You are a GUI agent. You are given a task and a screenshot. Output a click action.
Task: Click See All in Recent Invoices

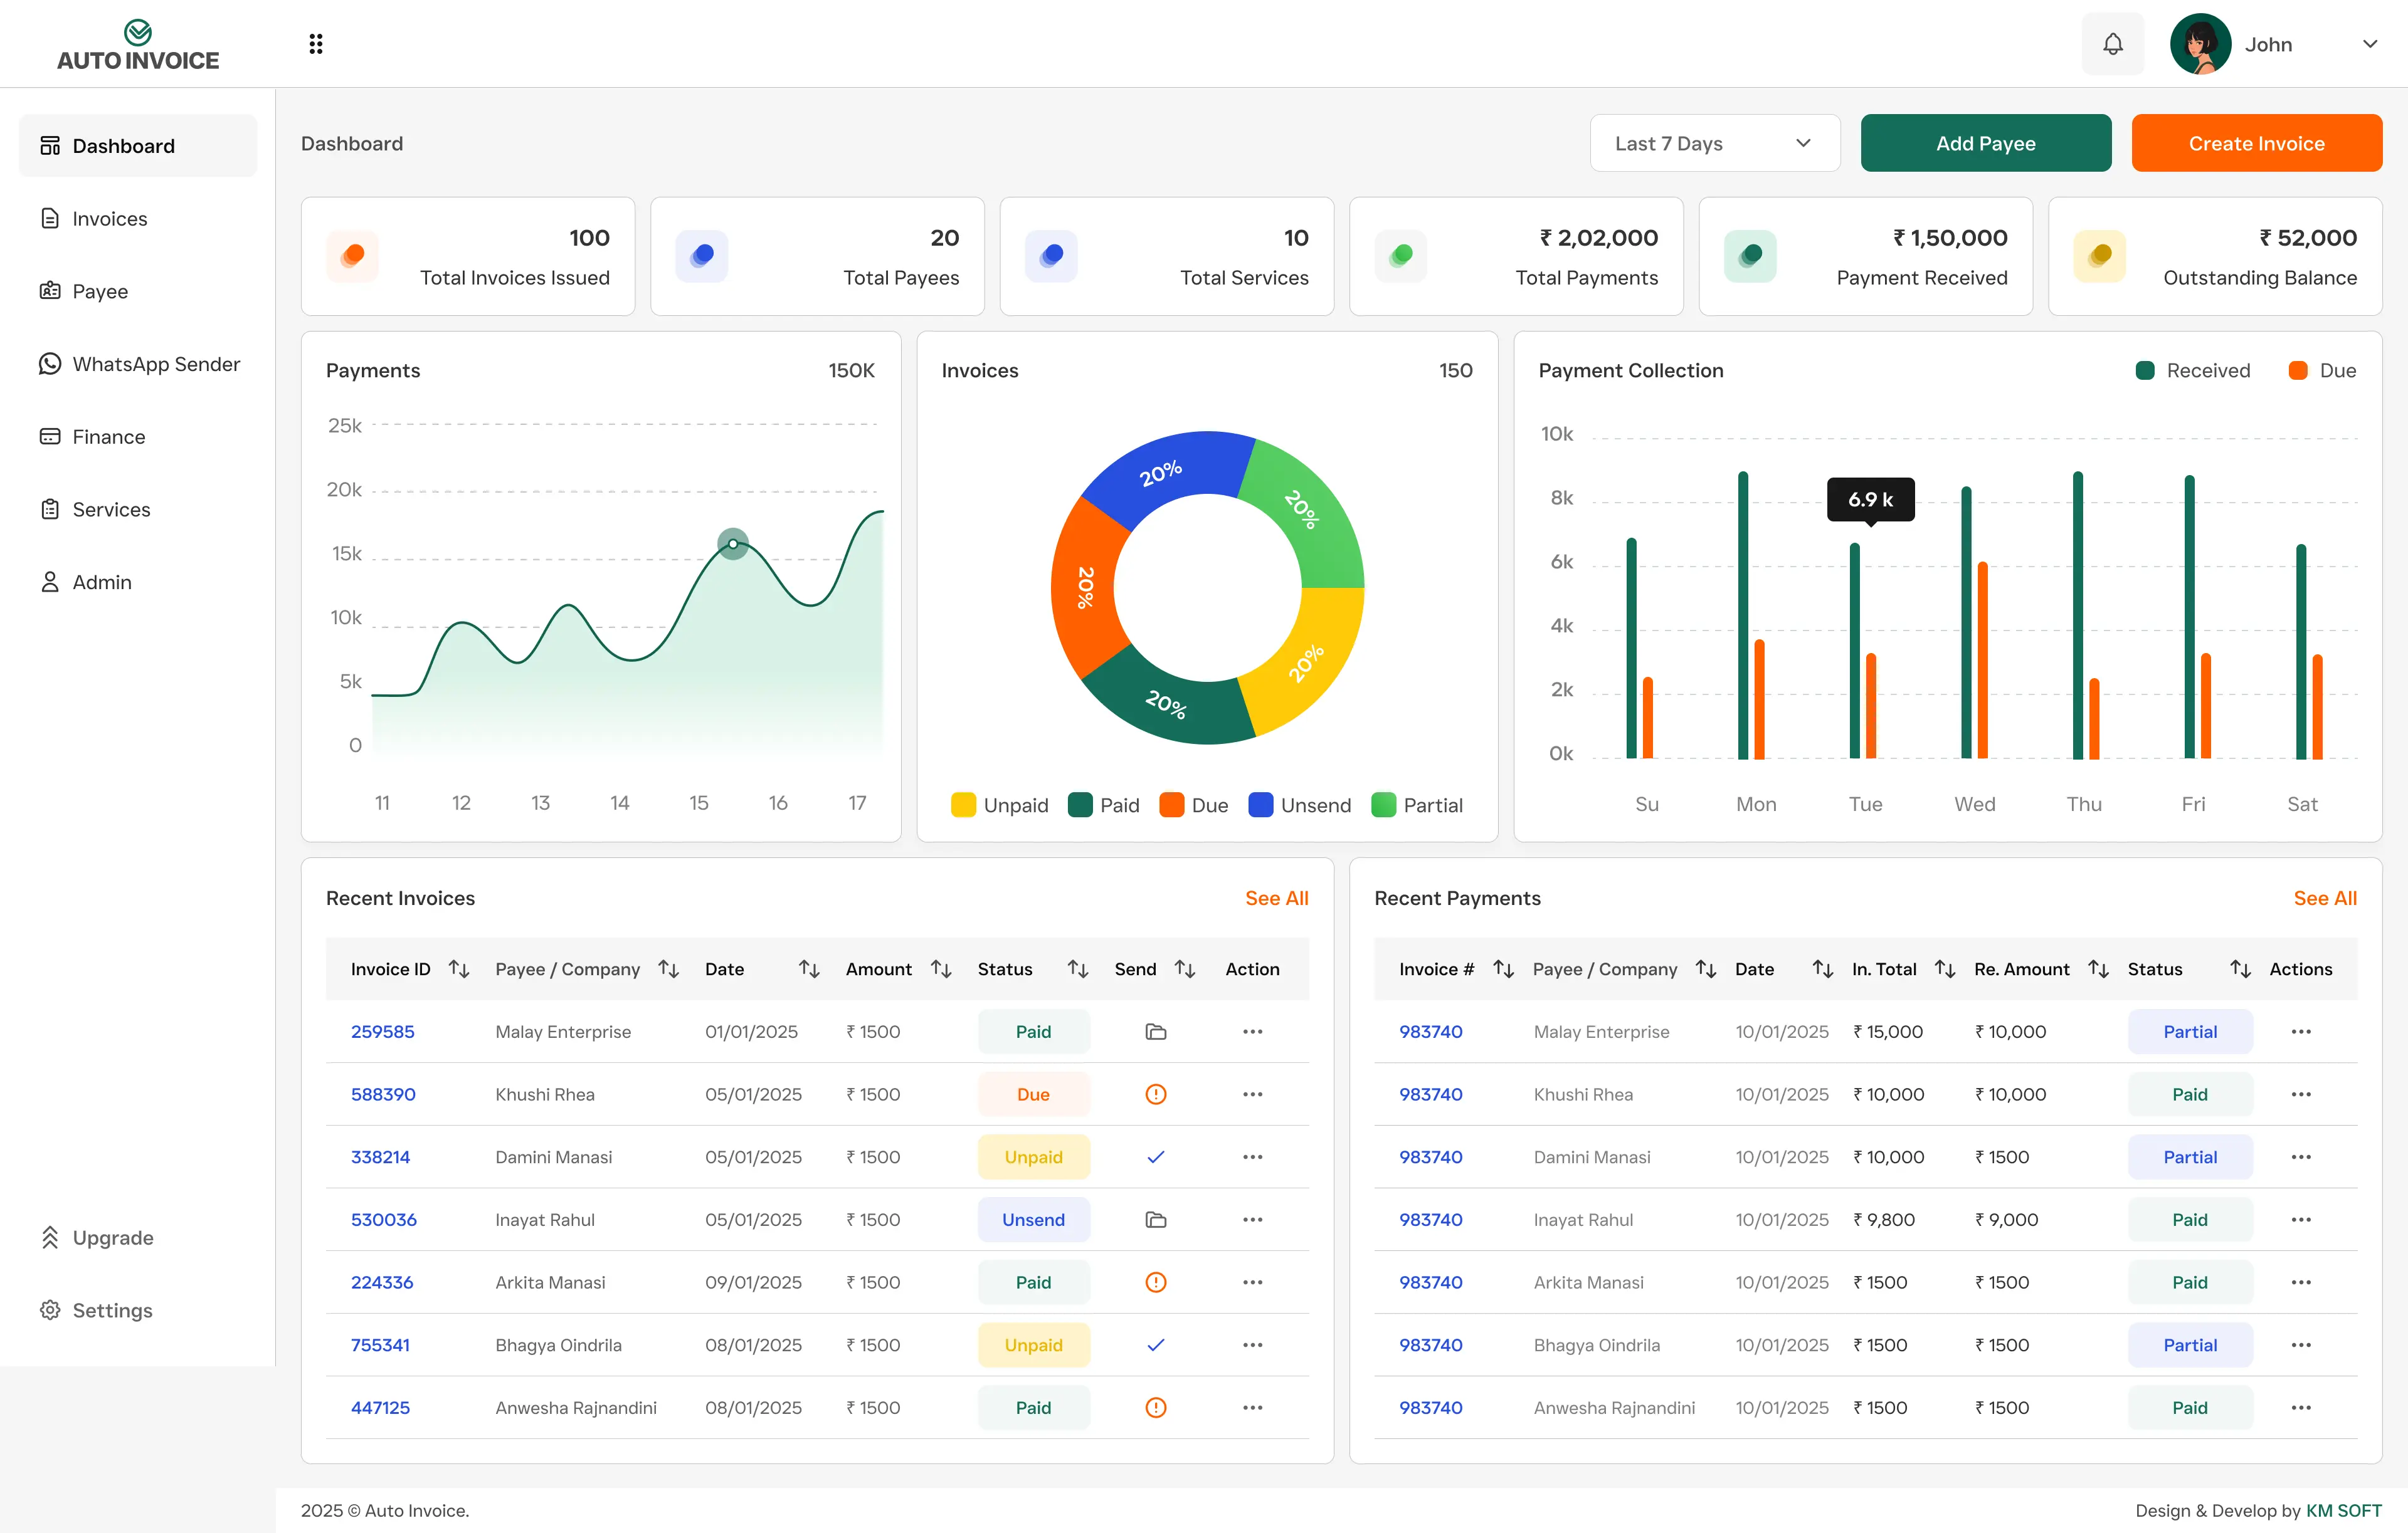pyautogui.click(x=1276, y=898)
